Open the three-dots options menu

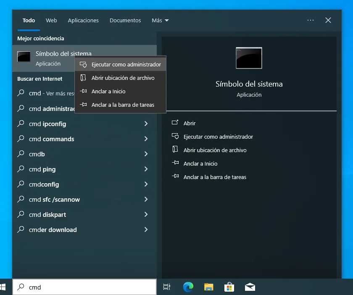311,20
